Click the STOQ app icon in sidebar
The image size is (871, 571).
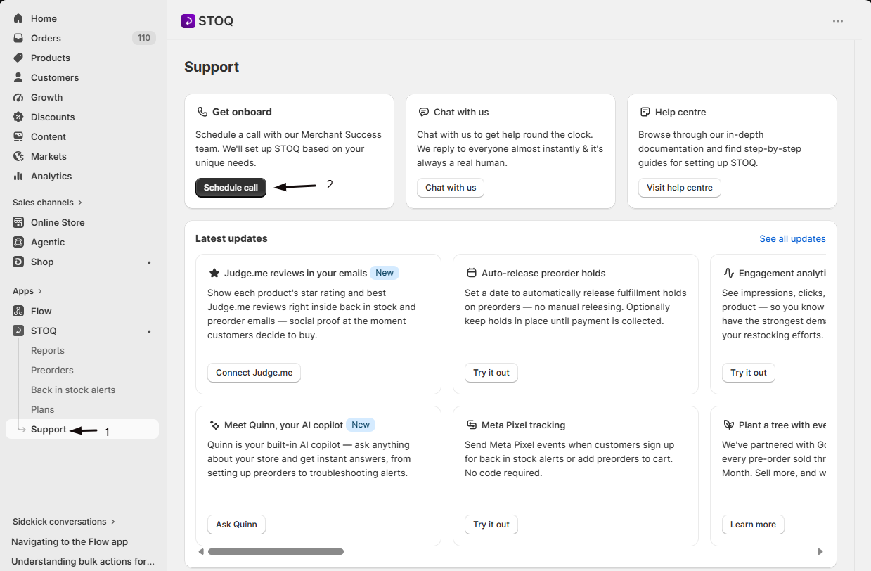click(18, 331)
